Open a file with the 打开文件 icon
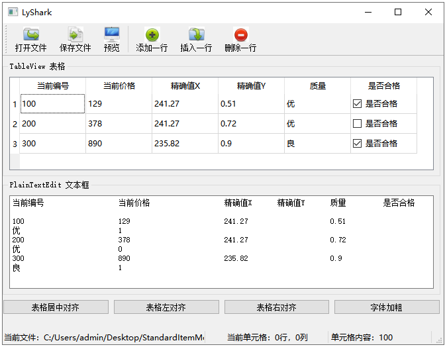Image resolution: width=447 pixels, height=347 pixels. (x=30, y=40)
